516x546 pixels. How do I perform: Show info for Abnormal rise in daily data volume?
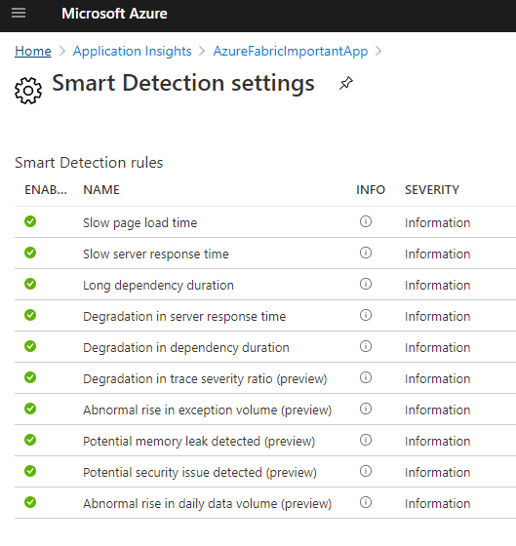(x=366, y=502)
